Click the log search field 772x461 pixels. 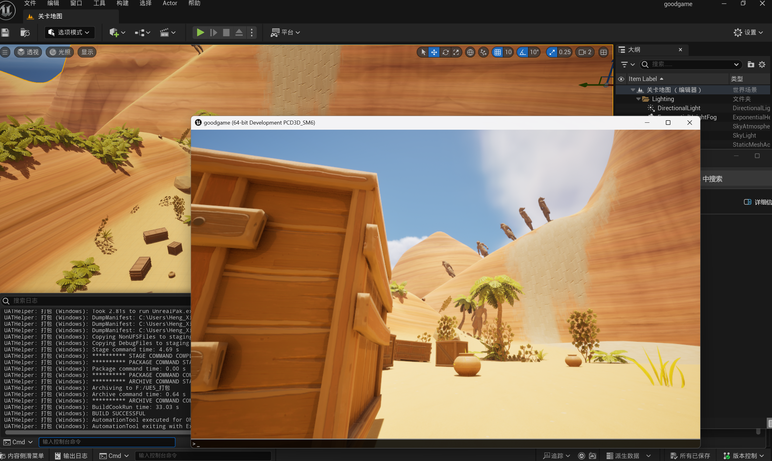pos(93,301)
